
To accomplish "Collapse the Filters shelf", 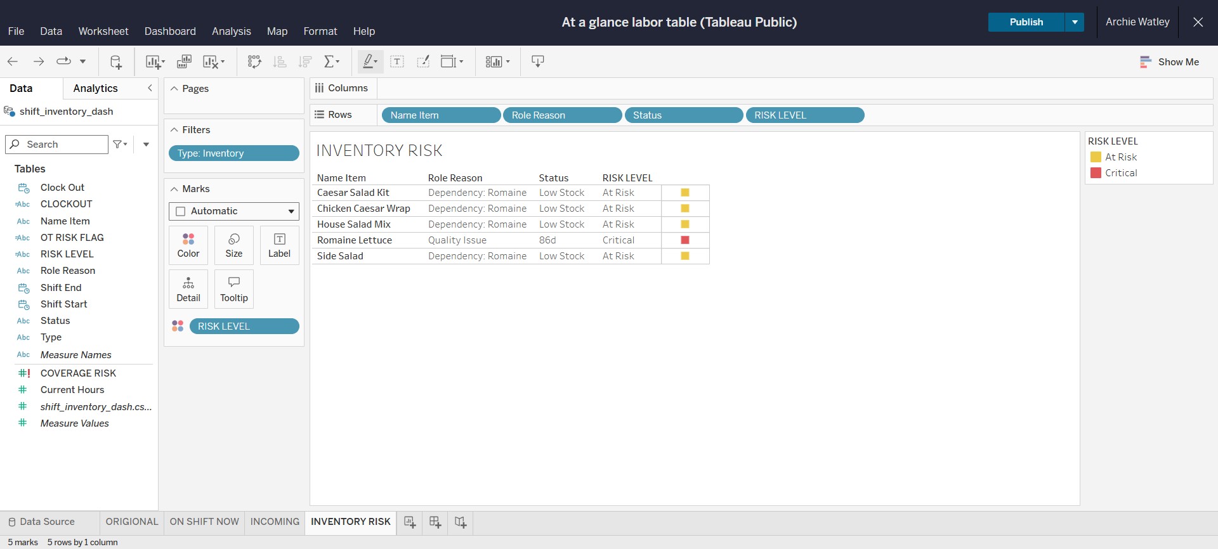I will tap(174, 130).
